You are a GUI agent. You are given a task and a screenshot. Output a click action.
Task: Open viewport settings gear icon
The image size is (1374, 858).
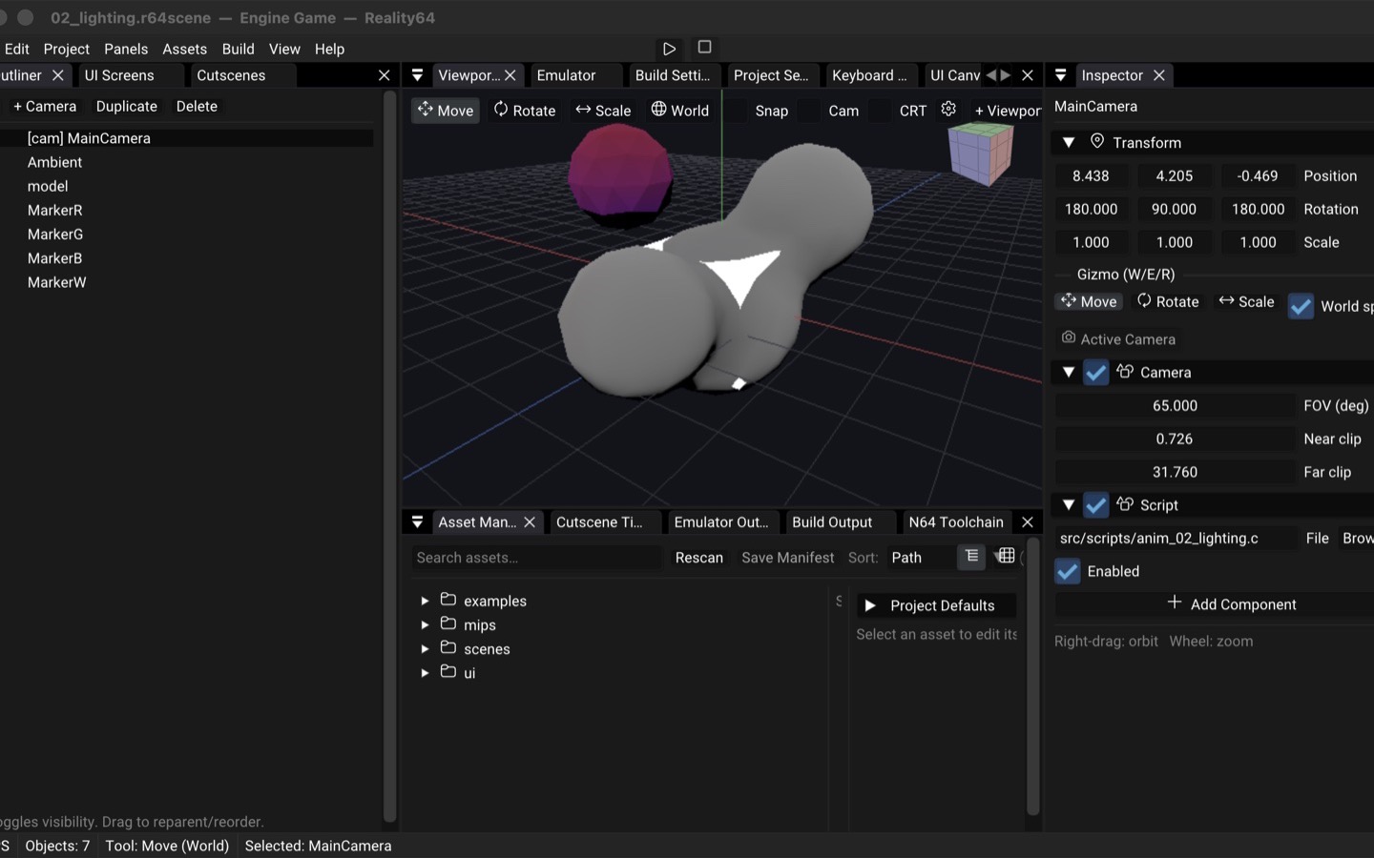click(x=948, y=110)
